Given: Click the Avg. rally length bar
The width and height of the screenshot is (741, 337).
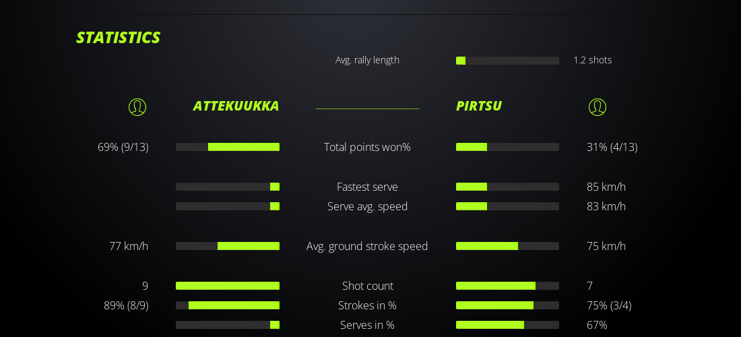Looking at the screenshot, I should [507, 61].
